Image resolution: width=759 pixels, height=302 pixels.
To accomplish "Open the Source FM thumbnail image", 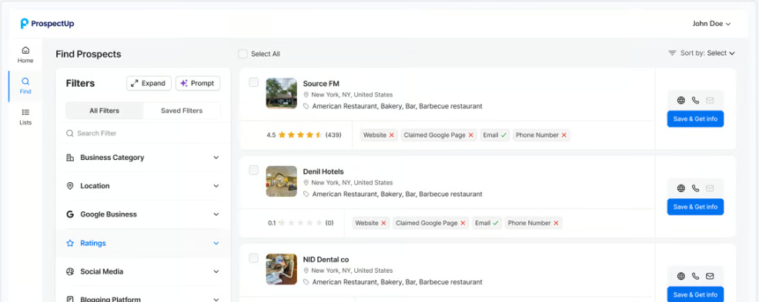I will (281, 93).
